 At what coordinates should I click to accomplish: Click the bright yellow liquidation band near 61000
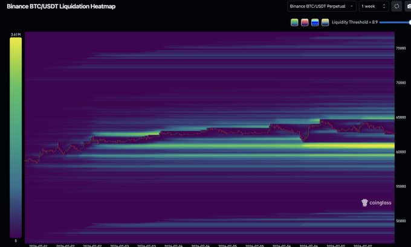click(349, 146)
